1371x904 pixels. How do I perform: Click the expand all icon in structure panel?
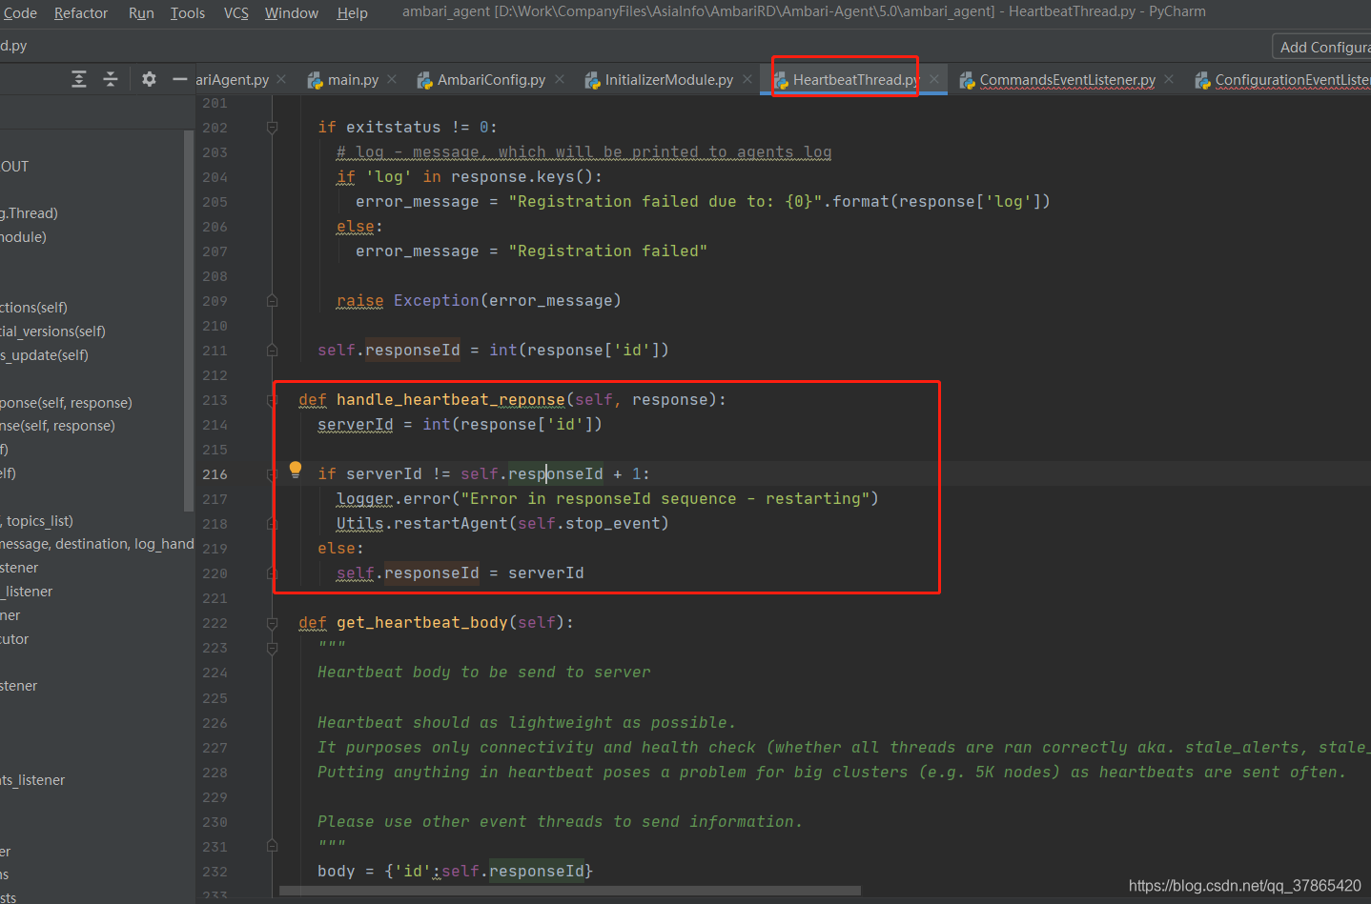(79, 79)
